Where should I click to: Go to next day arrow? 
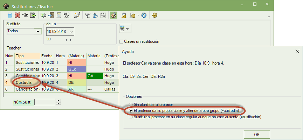71,40
